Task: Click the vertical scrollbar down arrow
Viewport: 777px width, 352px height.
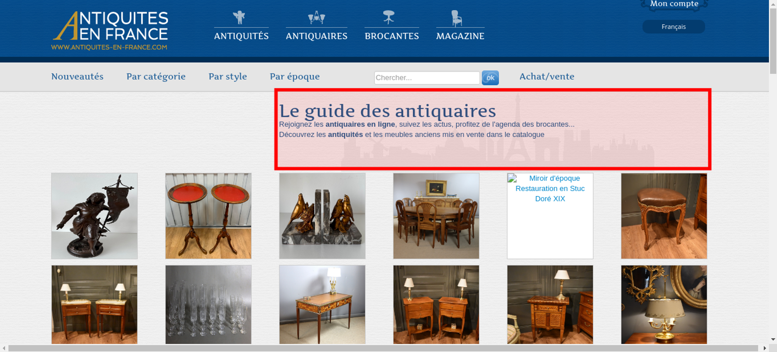Action: 773,339
